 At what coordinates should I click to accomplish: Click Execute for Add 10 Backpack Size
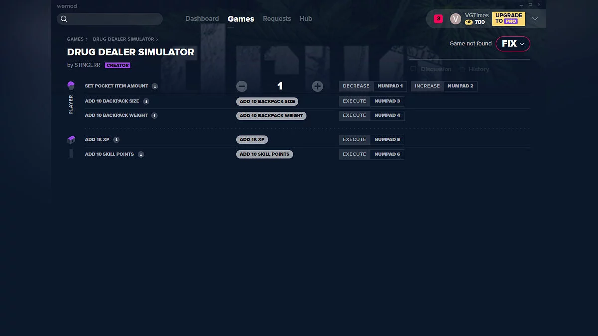pyautogui.click(x=354, y=101)
